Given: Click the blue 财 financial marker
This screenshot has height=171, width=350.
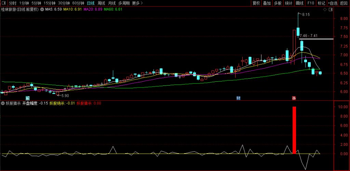Looking at the screenshot, I should pyautogui.click(x=238, y=98).
